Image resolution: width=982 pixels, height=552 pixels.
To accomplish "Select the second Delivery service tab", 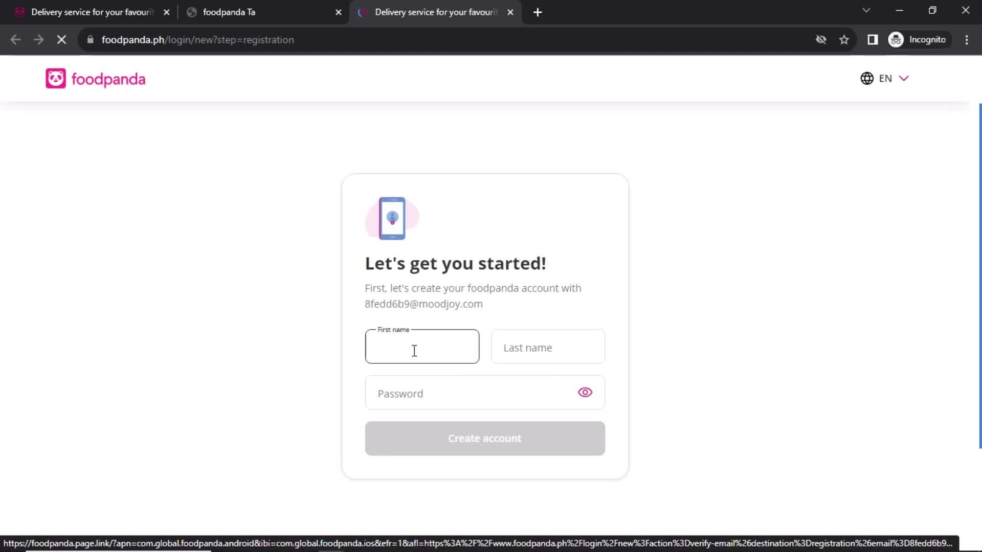I will coord(435,11).
